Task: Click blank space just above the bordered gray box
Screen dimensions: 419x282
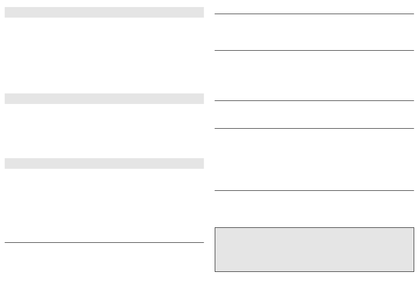Action: 314,209
